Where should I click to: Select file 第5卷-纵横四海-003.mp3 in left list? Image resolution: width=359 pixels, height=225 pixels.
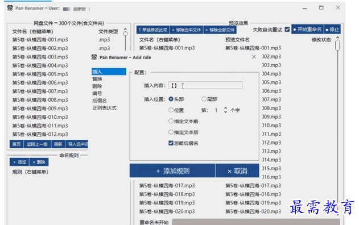click(x=40, y=57)
